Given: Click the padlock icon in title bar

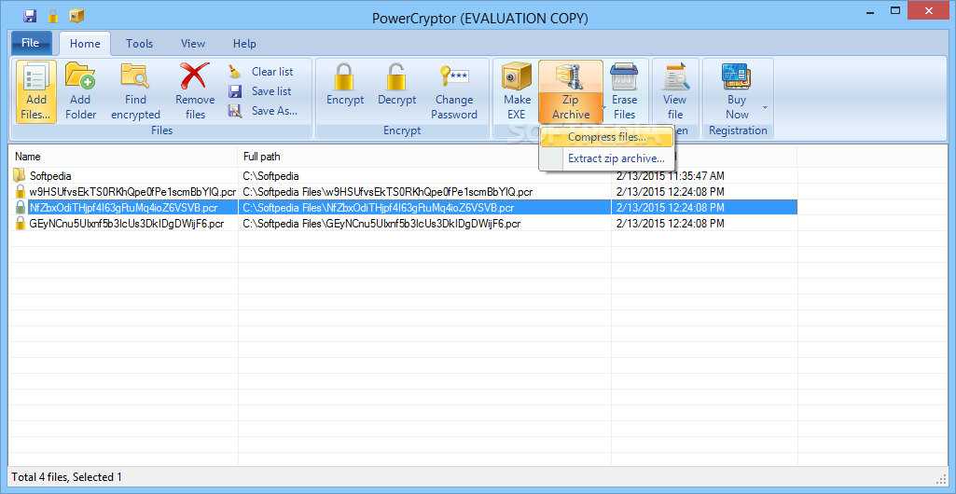Looking at the screenshot, I should tap(53, 16).
